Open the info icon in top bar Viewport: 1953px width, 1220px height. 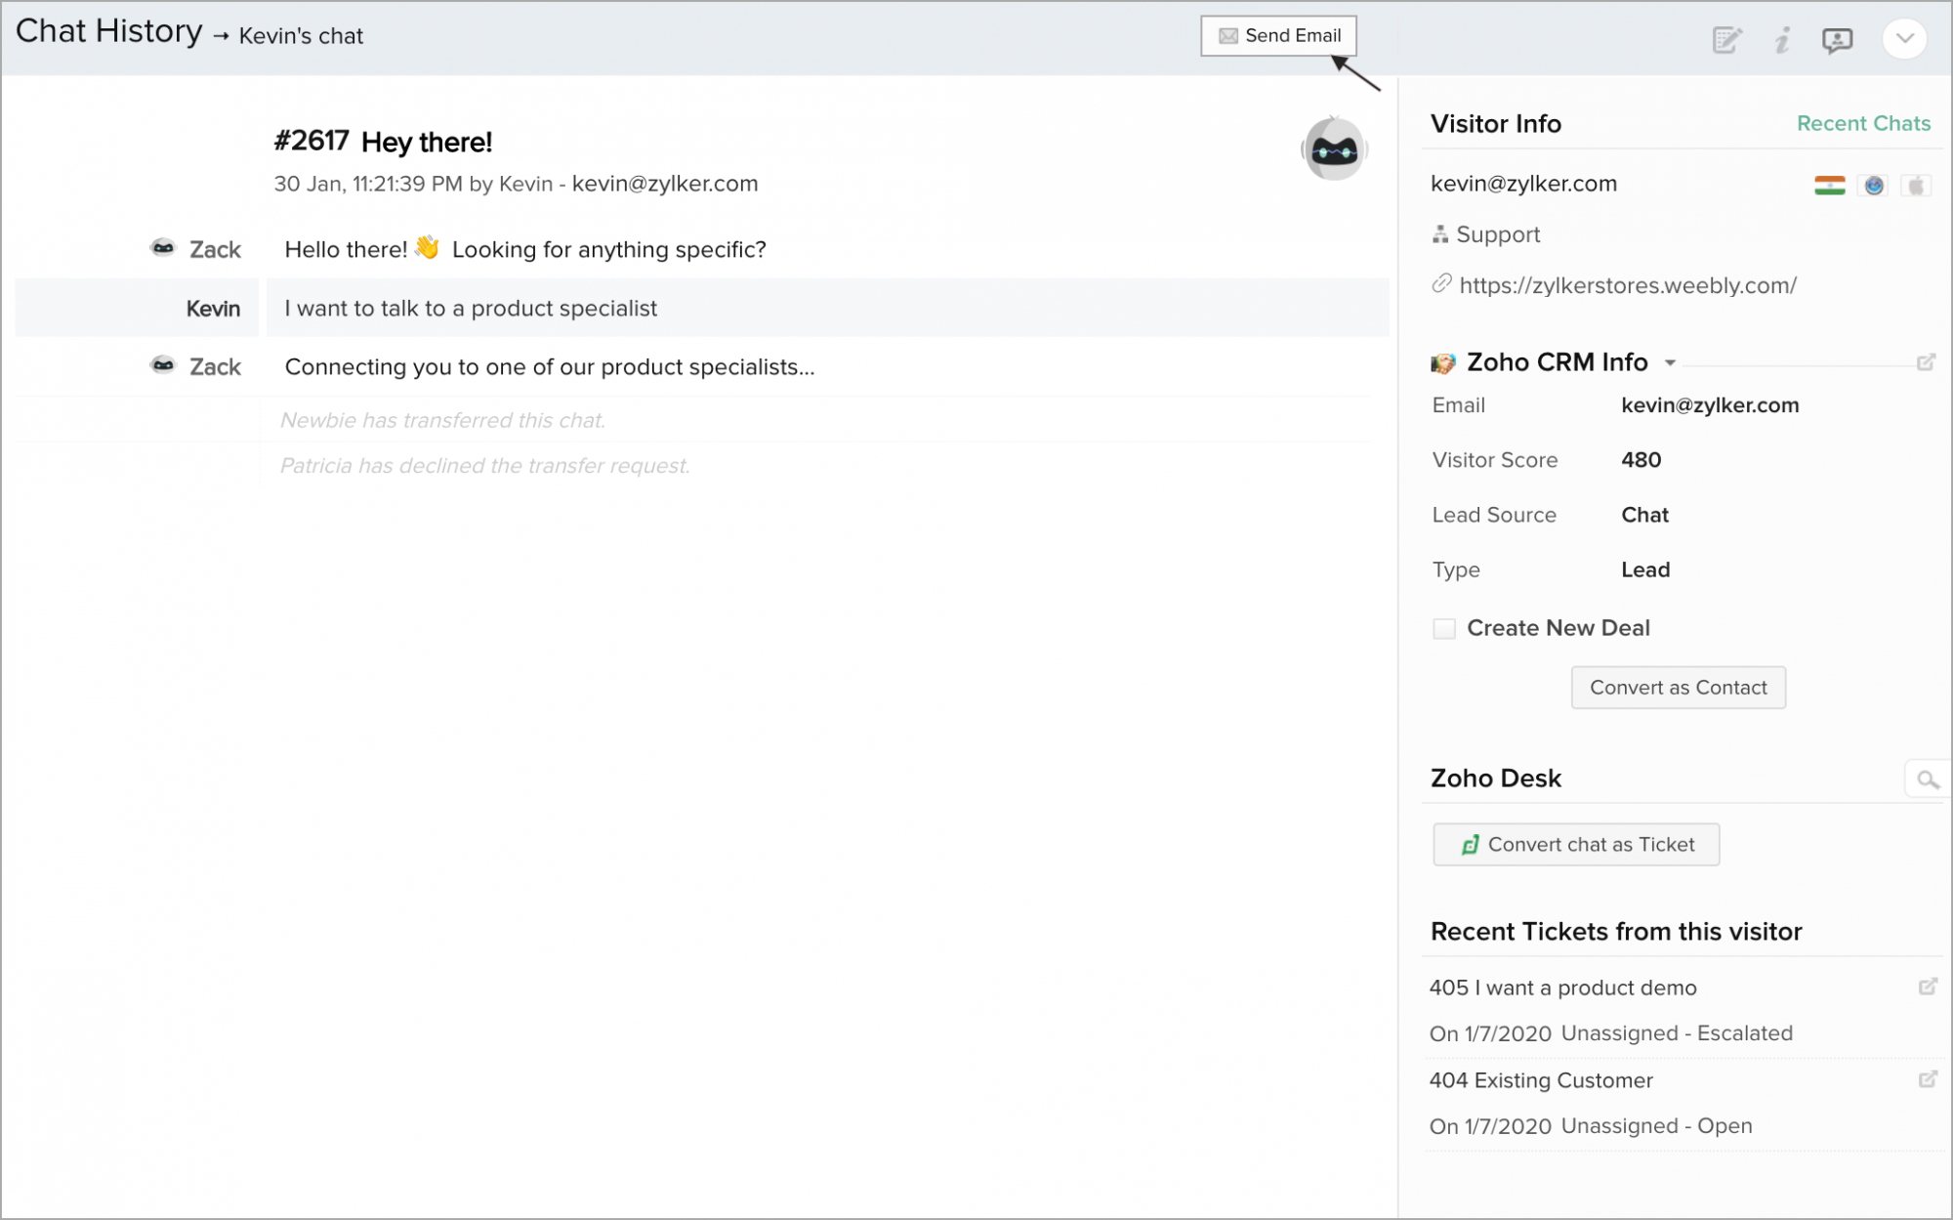(1782, 40)
